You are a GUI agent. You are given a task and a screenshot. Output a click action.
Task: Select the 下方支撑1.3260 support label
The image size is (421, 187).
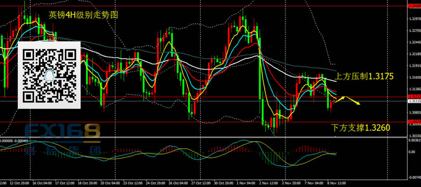coord(361,128)
